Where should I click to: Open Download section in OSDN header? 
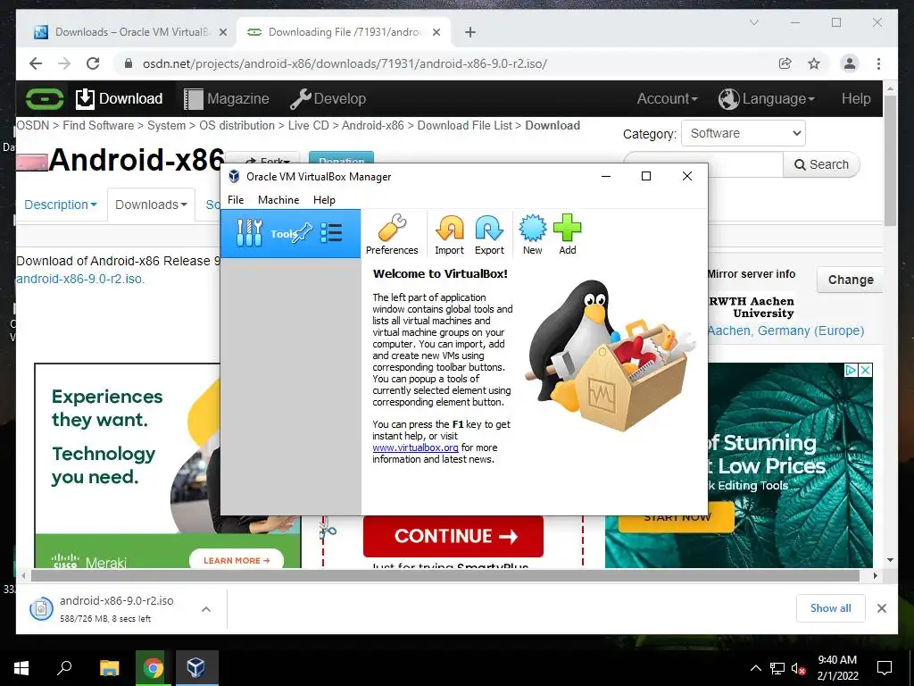(119, 98)
